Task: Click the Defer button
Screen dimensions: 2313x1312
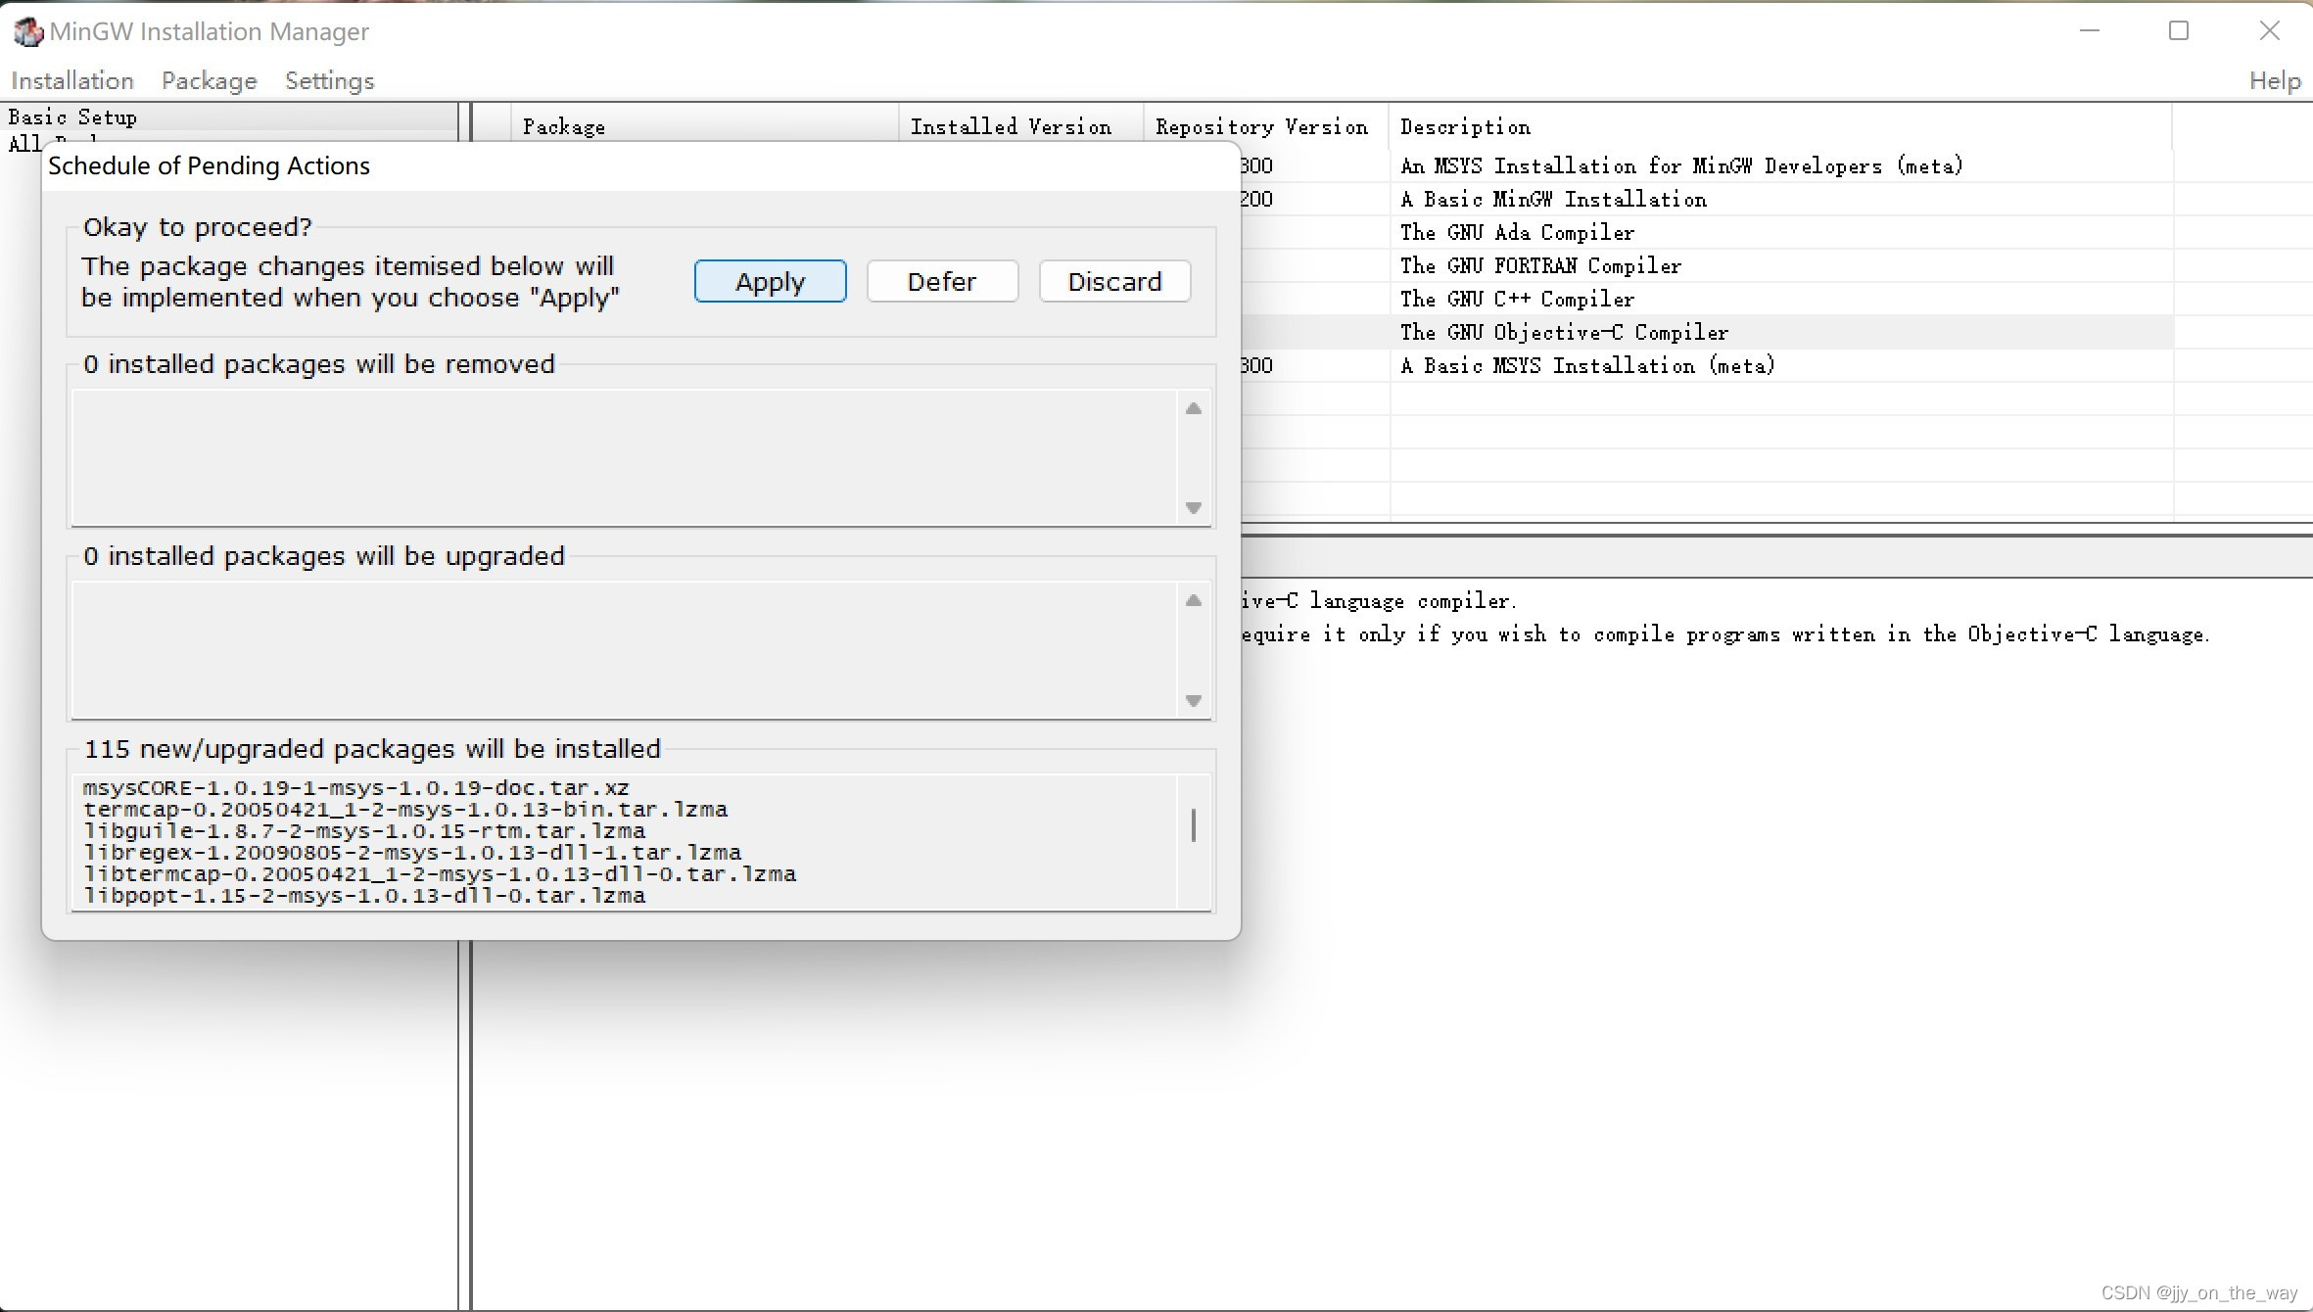Action: pos(941,282)
